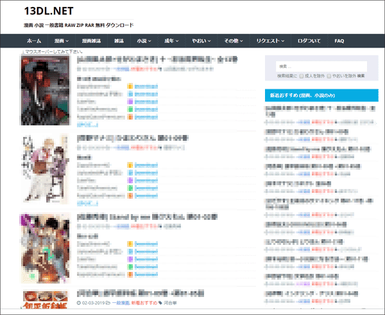Image resolution: width=385 pixels, height=315 pixels.
Task: Click orange host icon in orange-brown cover post
Action: pos(130,274)
